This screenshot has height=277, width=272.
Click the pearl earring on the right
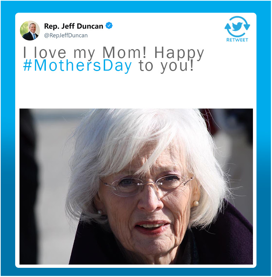[x=195, y=204]
